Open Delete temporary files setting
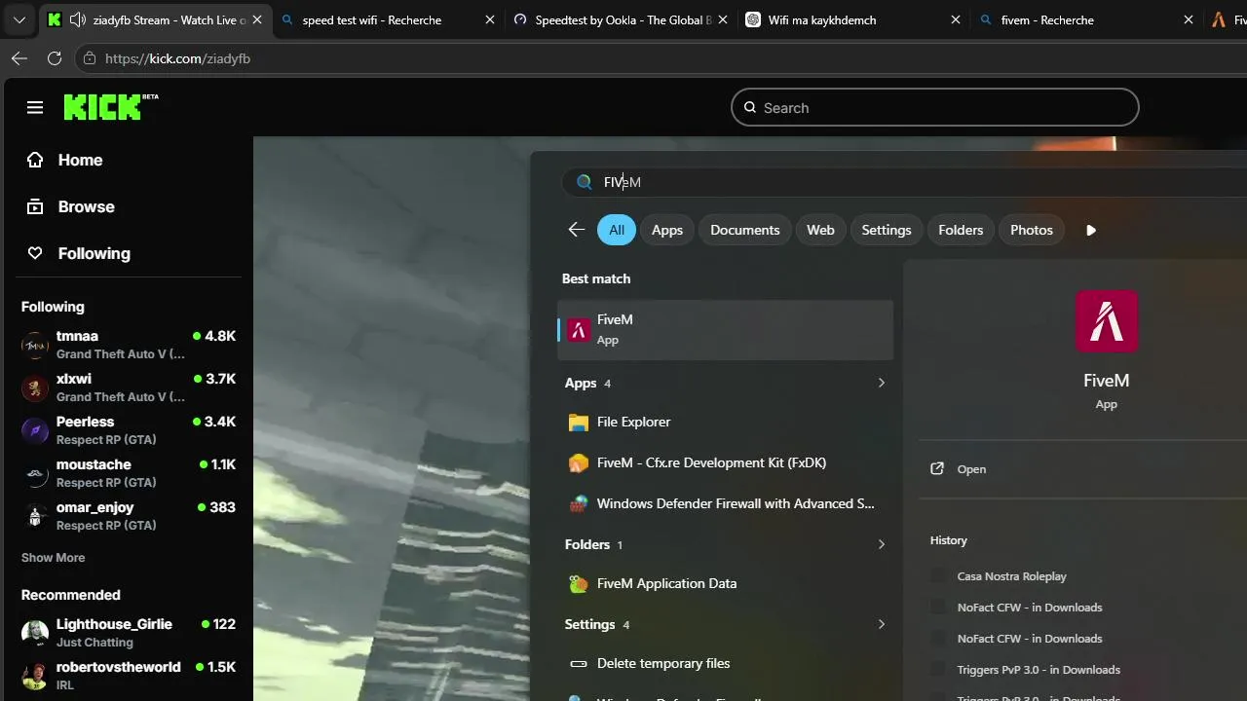 [x=725, y=664]
